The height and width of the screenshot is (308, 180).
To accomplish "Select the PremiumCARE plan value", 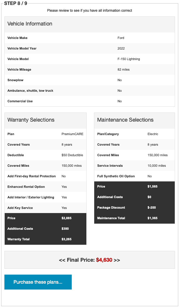I will coord(72,134).
